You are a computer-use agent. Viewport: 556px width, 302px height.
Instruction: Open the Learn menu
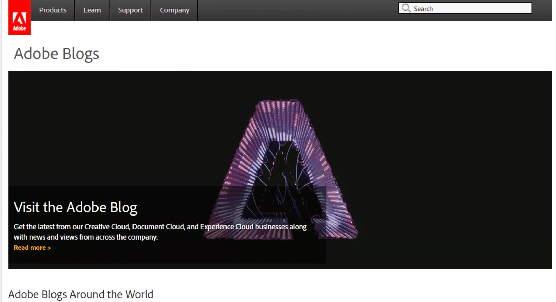[92, 10]
